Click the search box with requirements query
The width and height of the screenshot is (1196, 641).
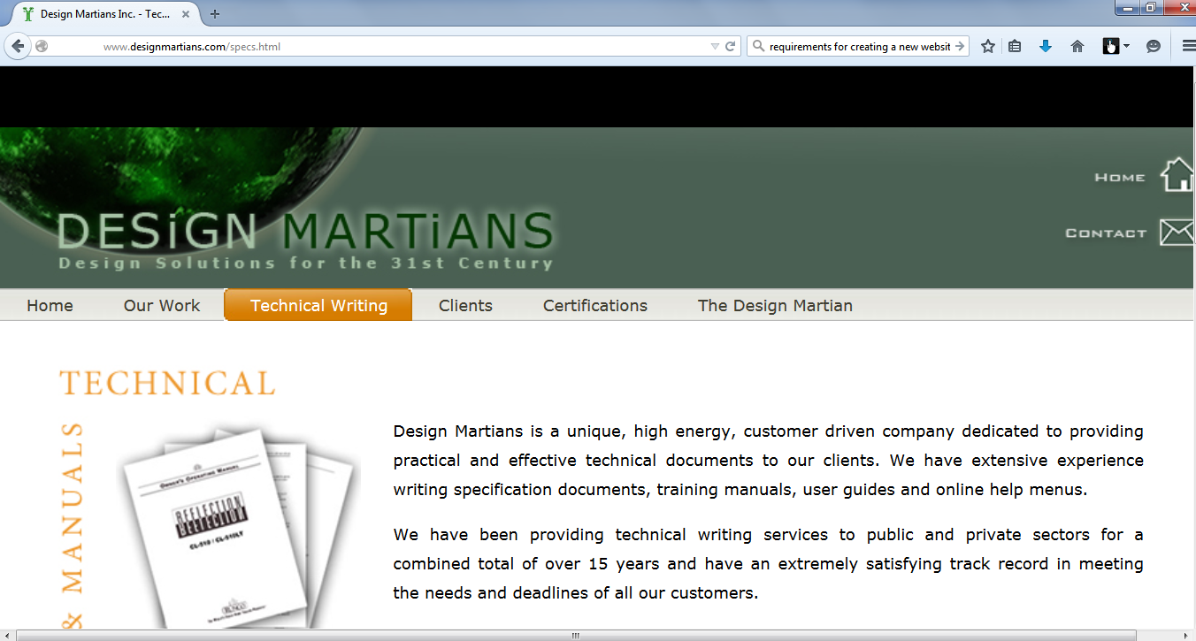click(854, 47)
